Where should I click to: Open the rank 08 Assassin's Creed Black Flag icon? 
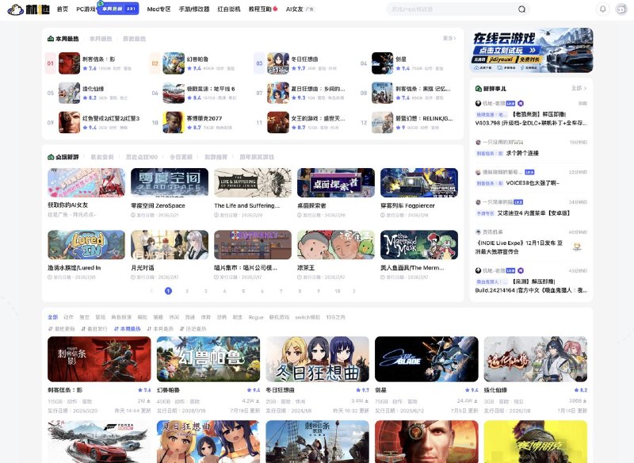382,93
